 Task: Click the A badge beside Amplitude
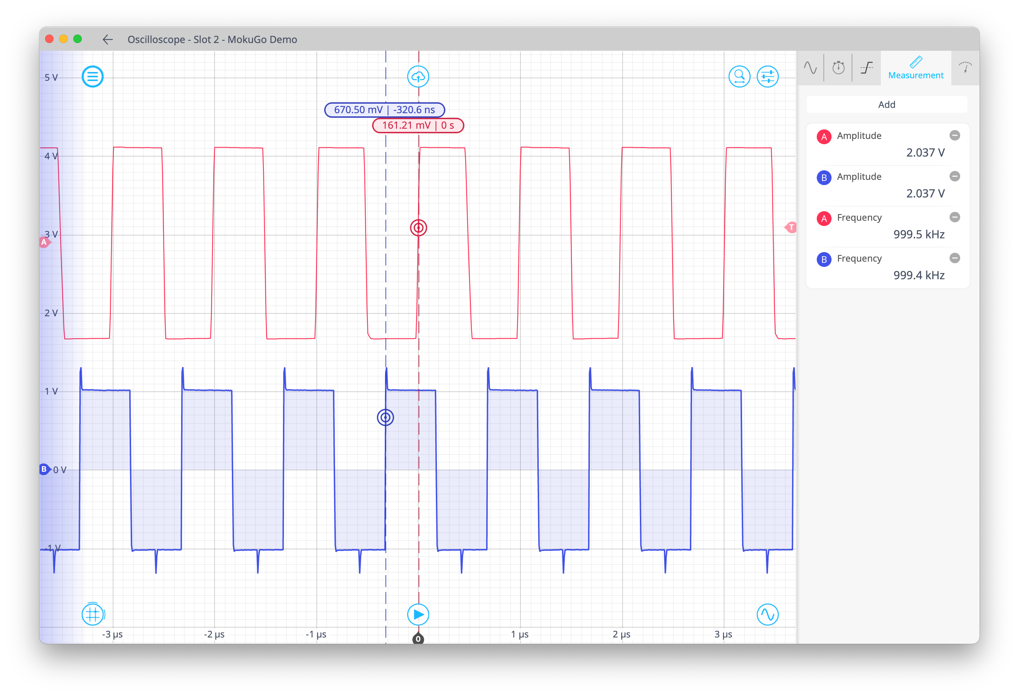click(x=824, y=137)
